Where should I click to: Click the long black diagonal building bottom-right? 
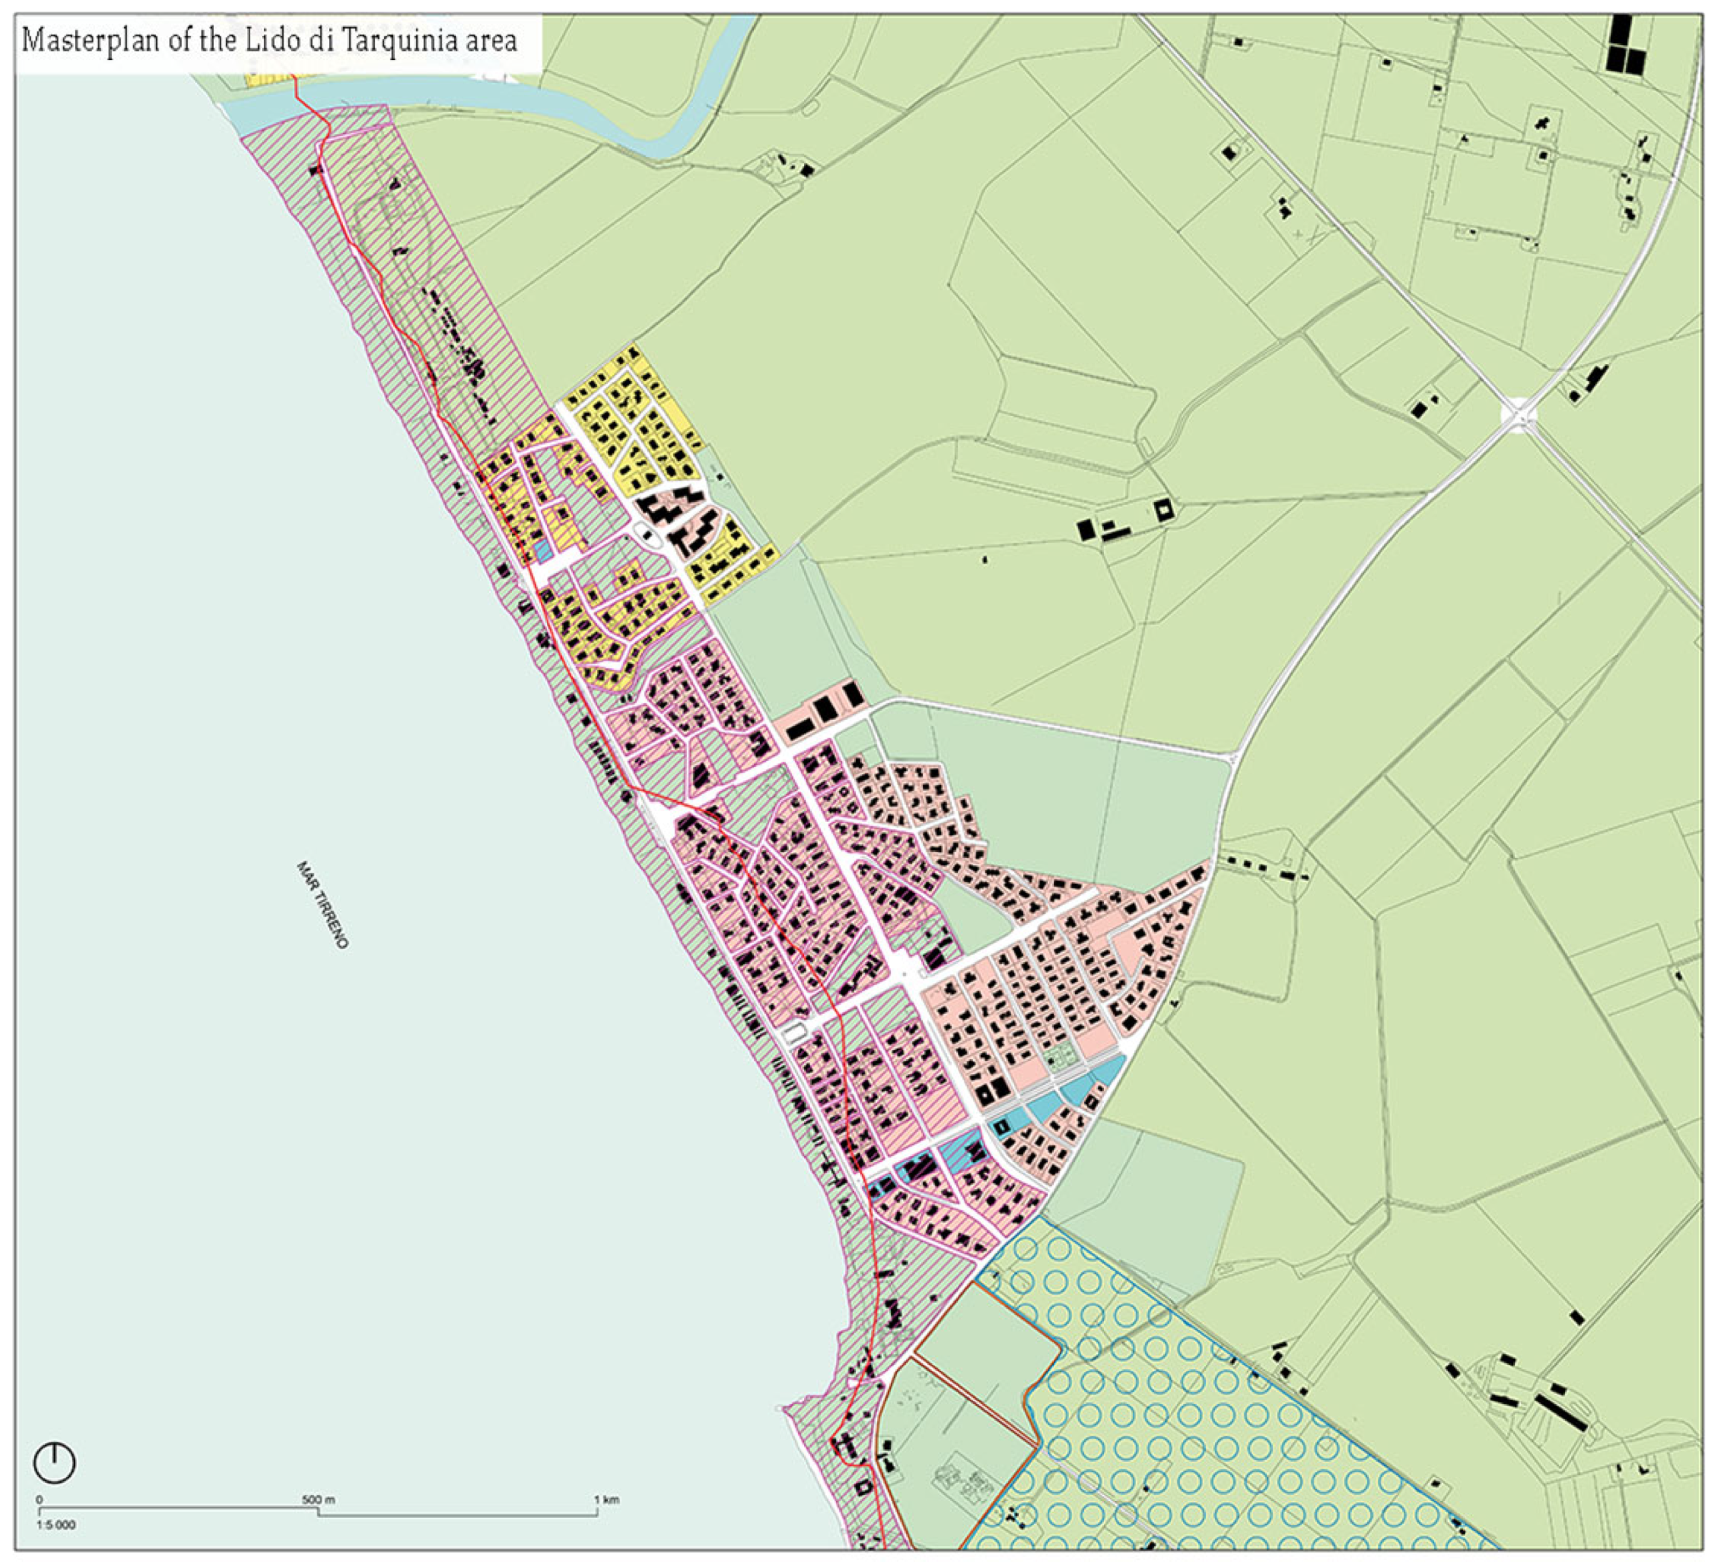[x=1561, y=1412]
